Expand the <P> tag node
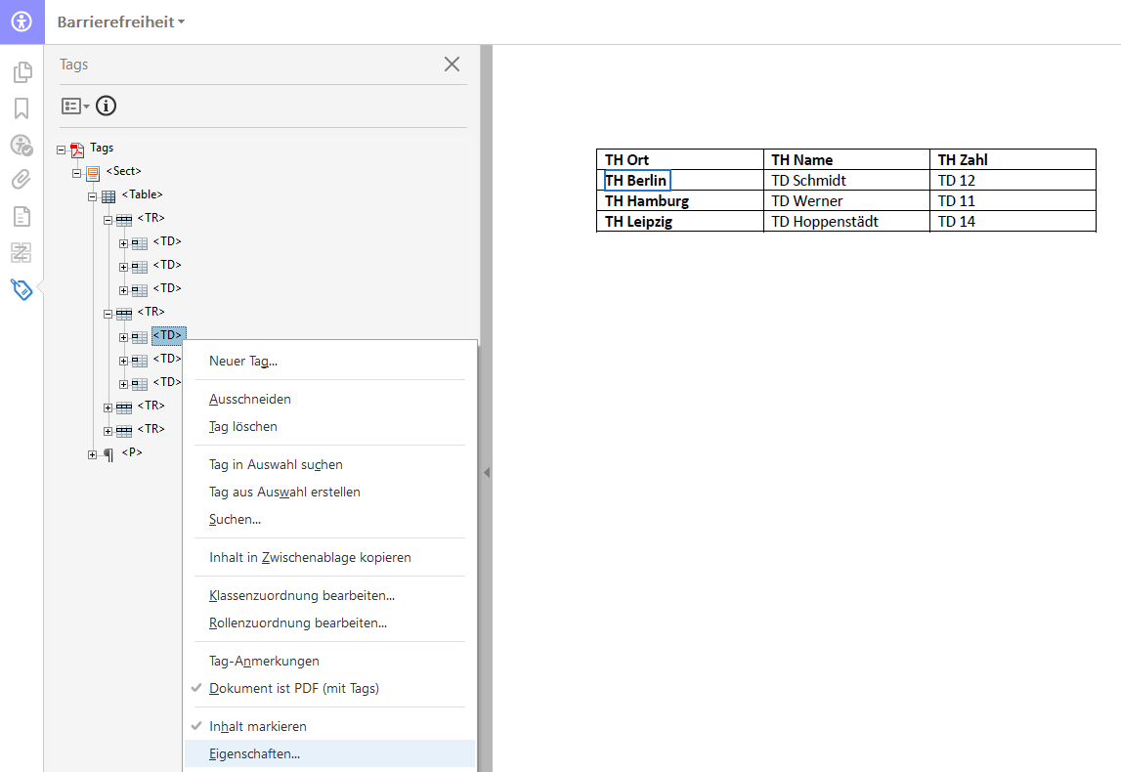Screen dimensions: 1121x772 93,454
